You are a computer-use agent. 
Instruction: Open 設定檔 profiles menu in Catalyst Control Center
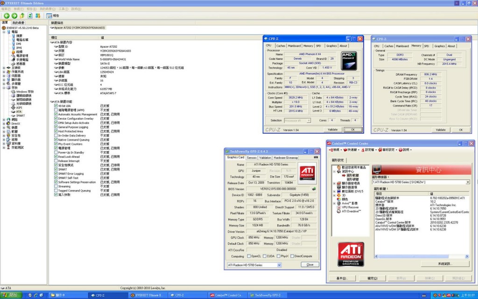[x=369, y=150]
